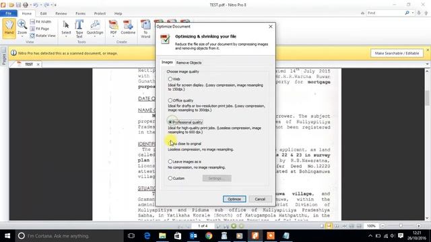Expand the document tabs list arrow at right
431x242 pixels.
[x=427, y=64]
